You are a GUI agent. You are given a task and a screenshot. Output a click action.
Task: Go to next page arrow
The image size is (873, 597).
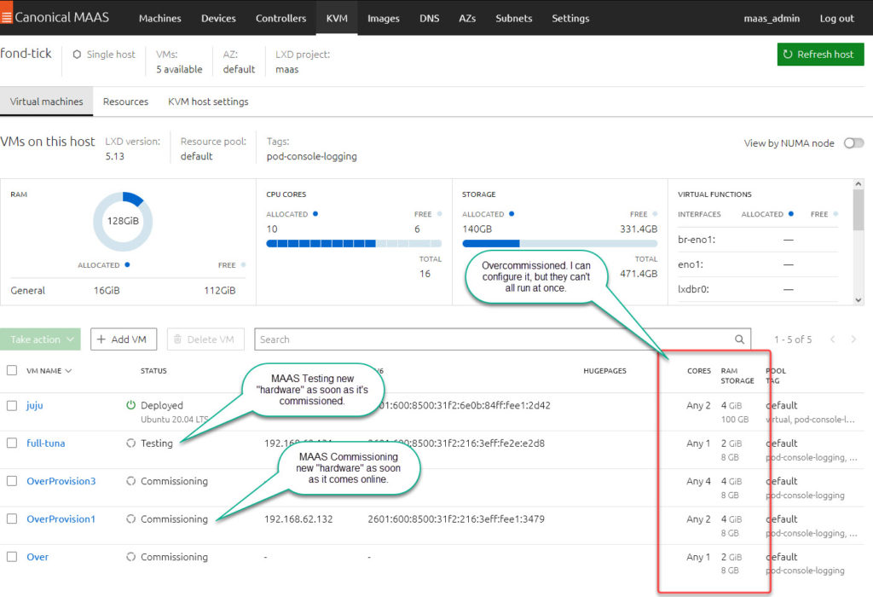(853, 339)
